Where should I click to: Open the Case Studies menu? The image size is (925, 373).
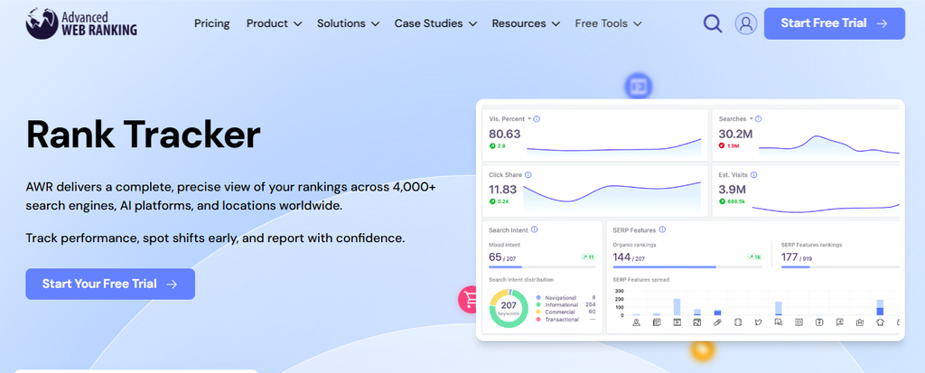tap(436, 23)
